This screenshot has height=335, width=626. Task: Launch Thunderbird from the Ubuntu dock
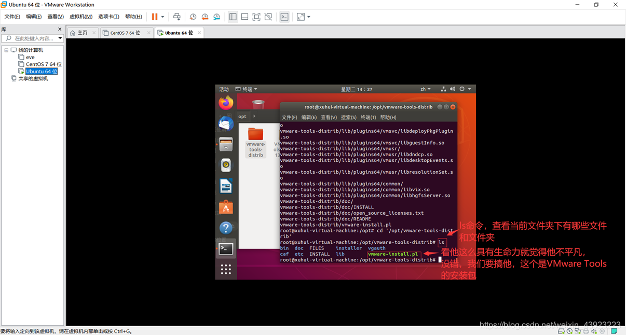pyautogui.click(x=226, y=123)
